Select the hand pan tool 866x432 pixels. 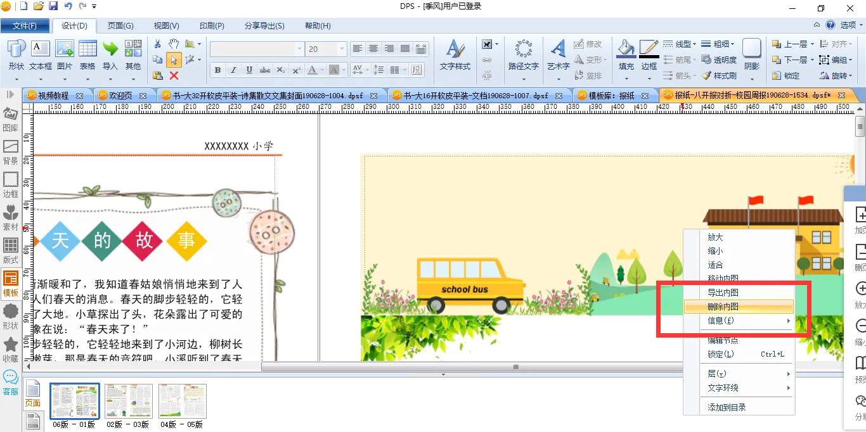[x=174, y=44]
